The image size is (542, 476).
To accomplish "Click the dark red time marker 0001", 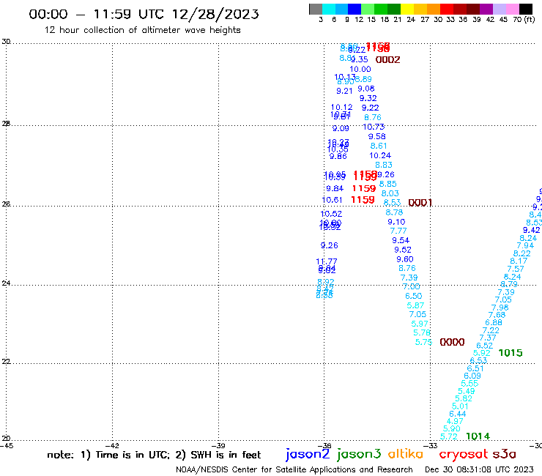I will pos(420,203).
